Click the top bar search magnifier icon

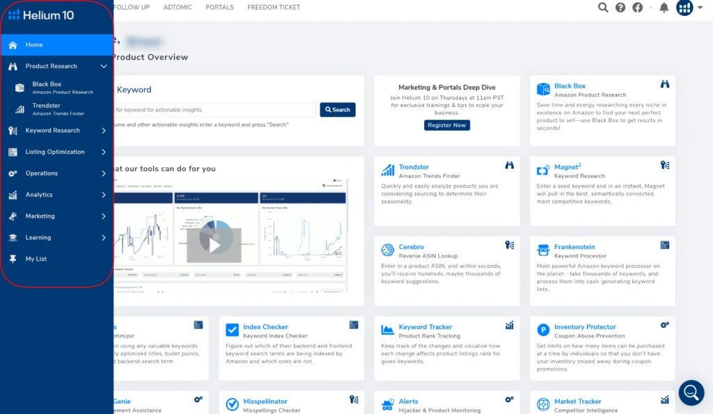tap(603, 7)
